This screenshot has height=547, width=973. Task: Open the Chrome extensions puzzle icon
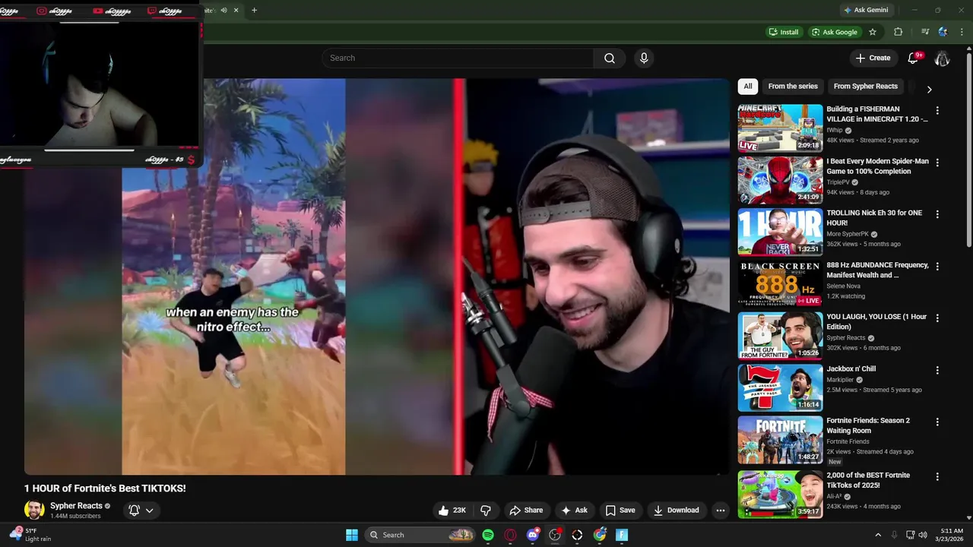coord(899,32)
